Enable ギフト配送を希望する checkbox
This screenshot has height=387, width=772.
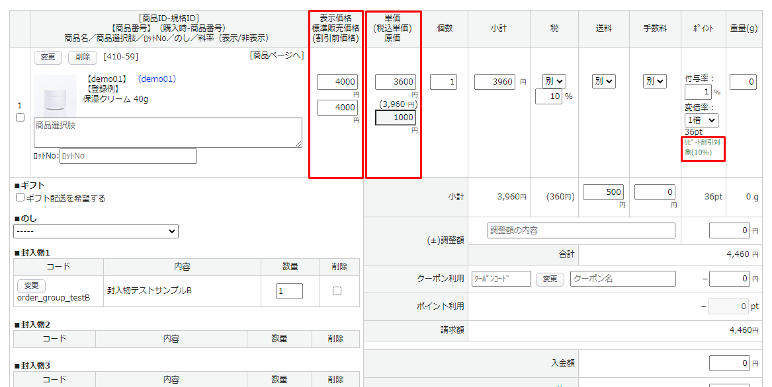pos(21,197)
